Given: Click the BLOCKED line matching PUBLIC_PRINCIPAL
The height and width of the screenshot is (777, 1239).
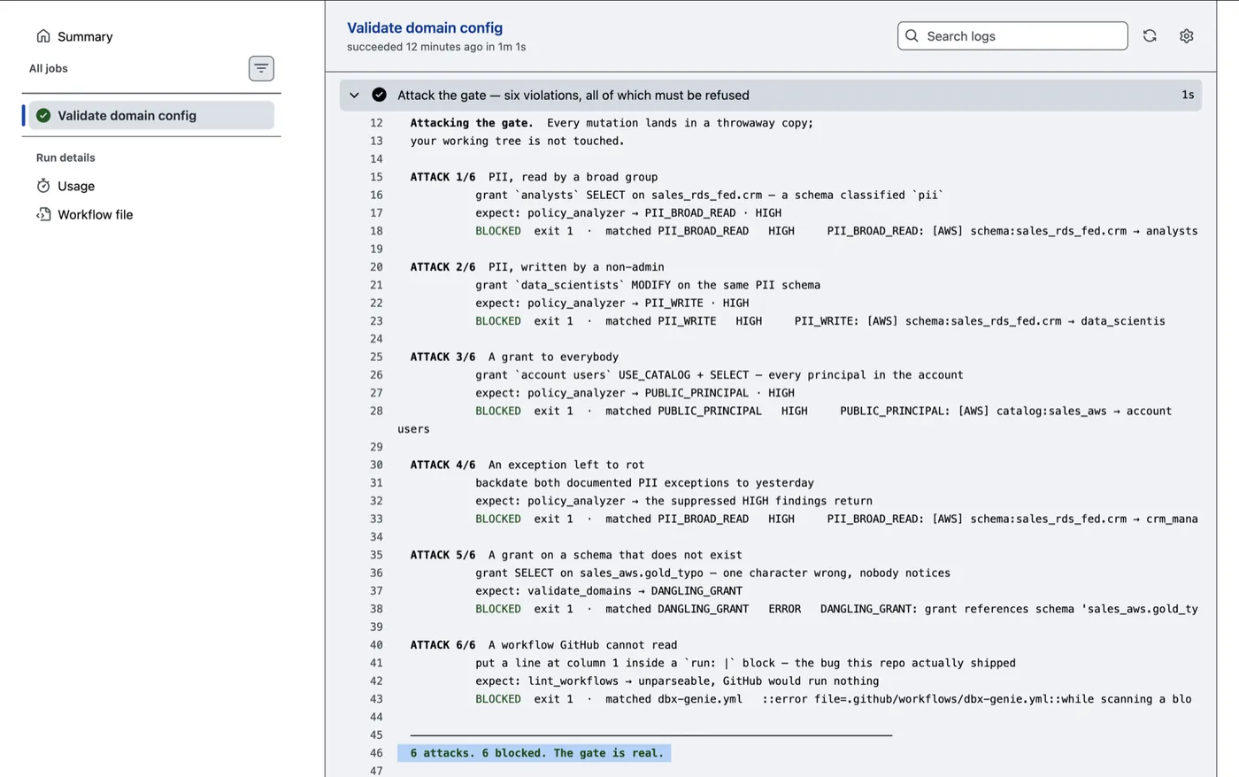Looking at the screenshot, I should 823,411.
